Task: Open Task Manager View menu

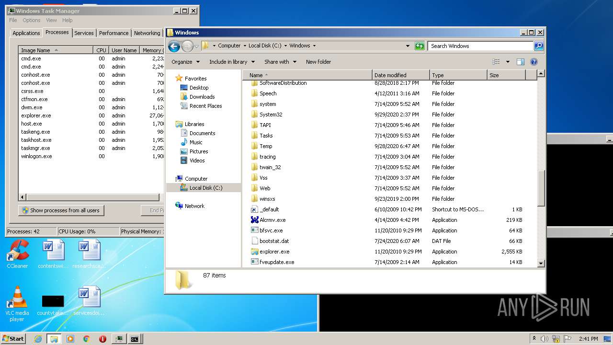Action: click(x=51, y=20)
